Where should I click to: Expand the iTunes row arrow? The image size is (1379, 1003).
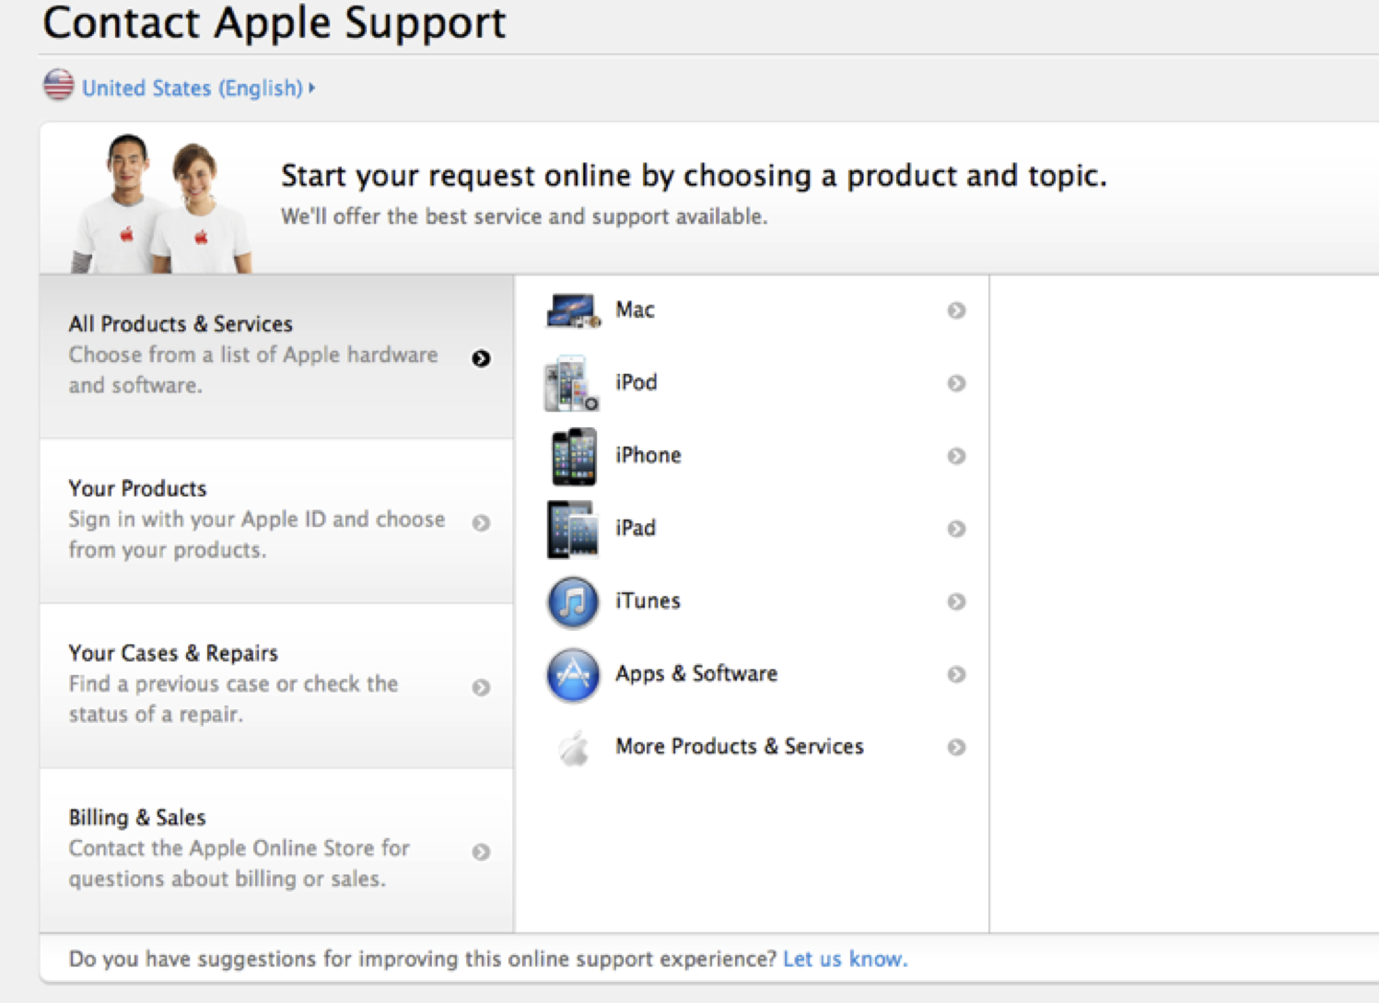(x=956, y=601)
